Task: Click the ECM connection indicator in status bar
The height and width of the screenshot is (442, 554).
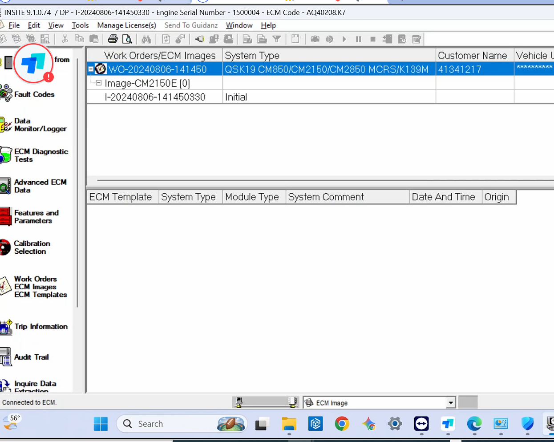Action: [x=266, y=402]
